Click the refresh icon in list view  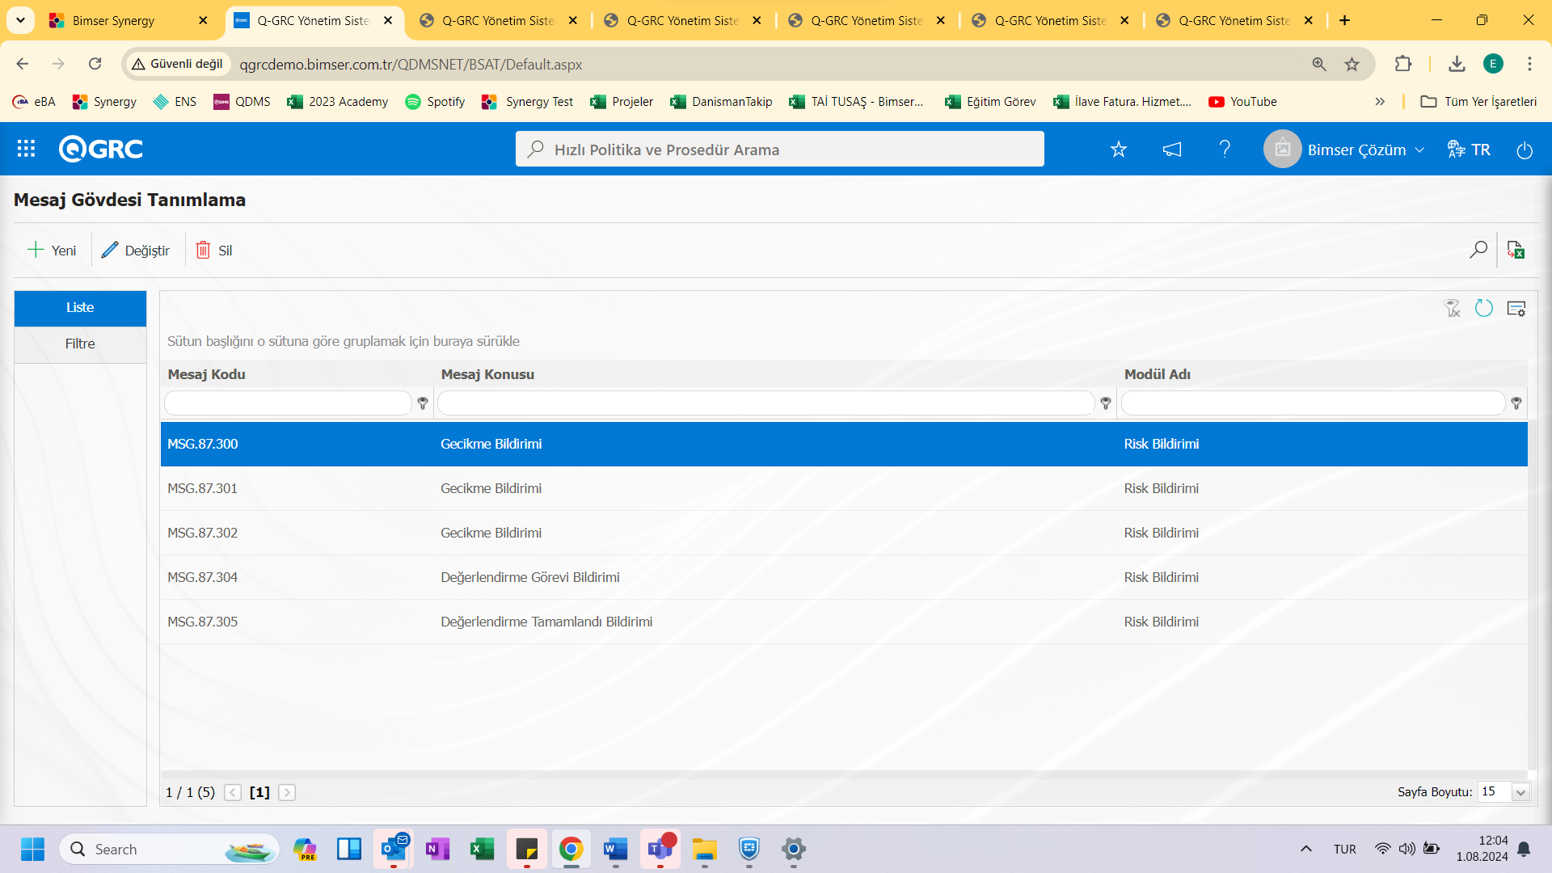point(1484,308)
